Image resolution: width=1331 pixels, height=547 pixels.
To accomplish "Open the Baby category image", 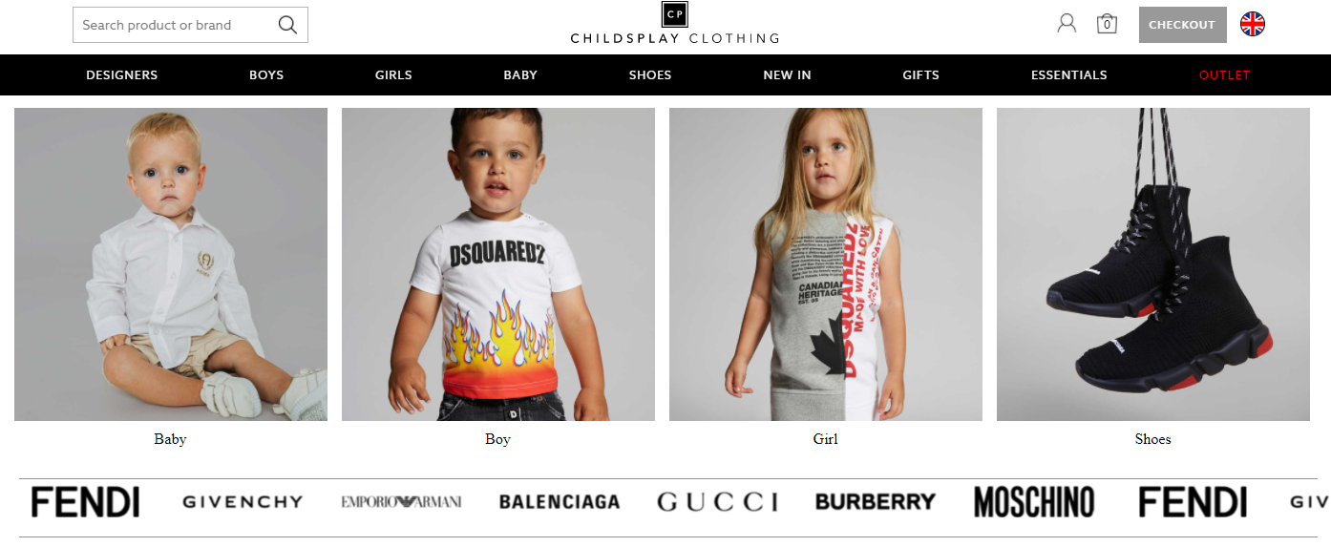I will [x=171, y=264].
